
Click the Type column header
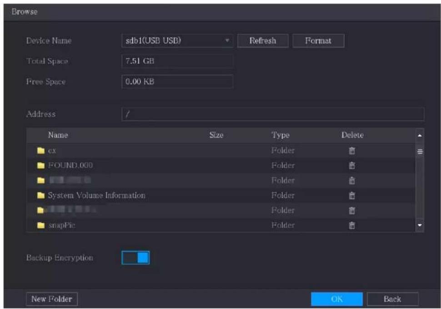pyautogui.click(x=281, y=135)
